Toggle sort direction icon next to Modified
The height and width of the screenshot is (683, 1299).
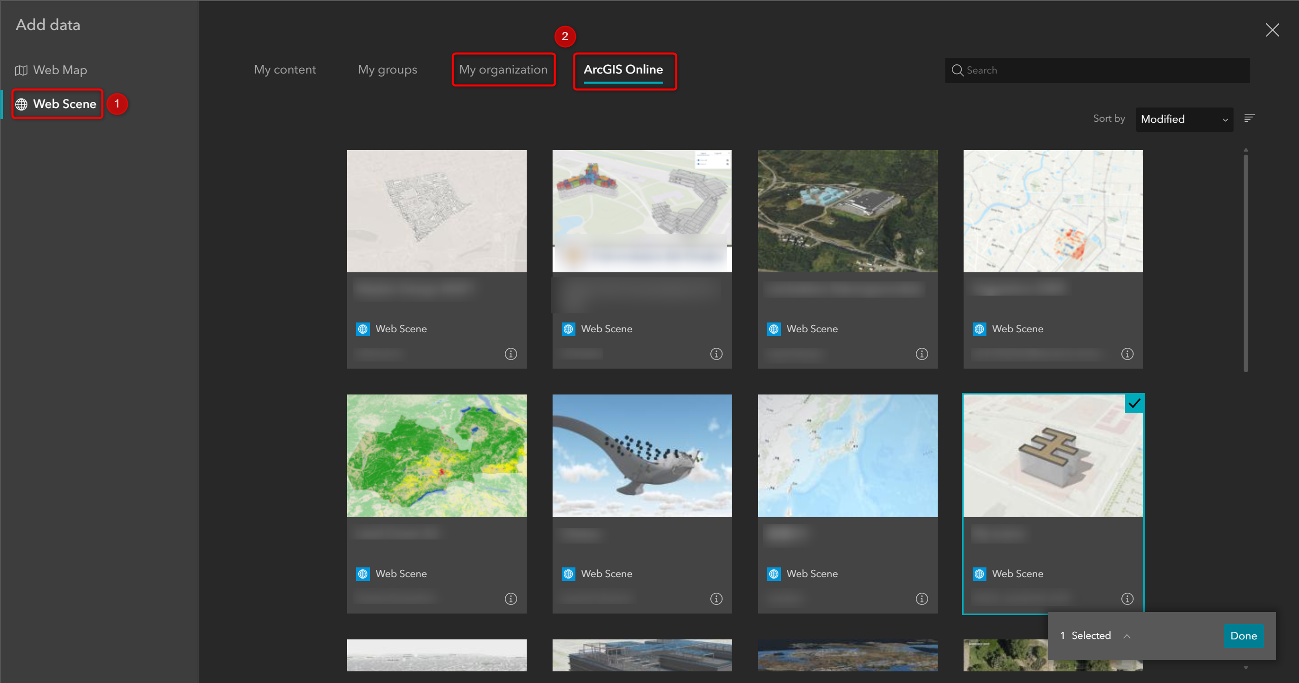[1249, 118]
